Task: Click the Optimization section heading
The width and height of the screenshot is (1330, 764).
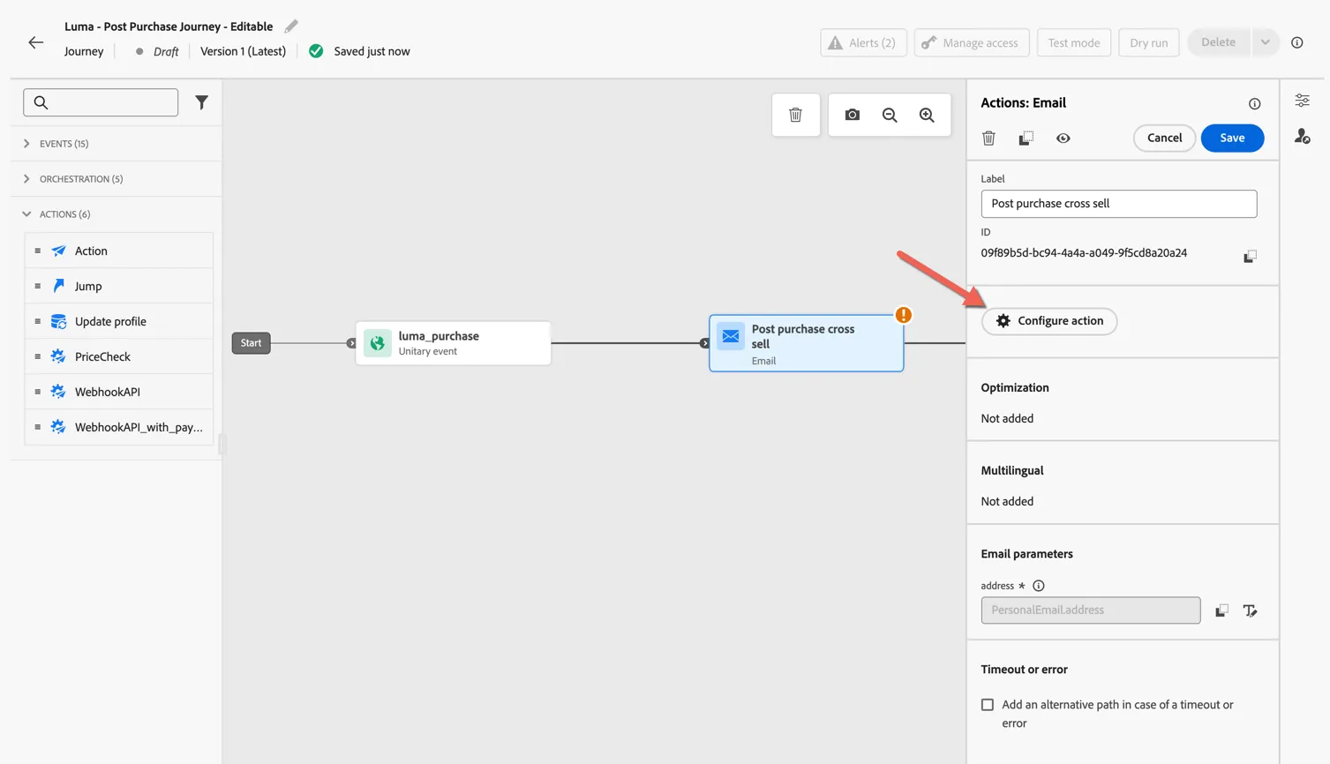Action: tap(1015, 387)
